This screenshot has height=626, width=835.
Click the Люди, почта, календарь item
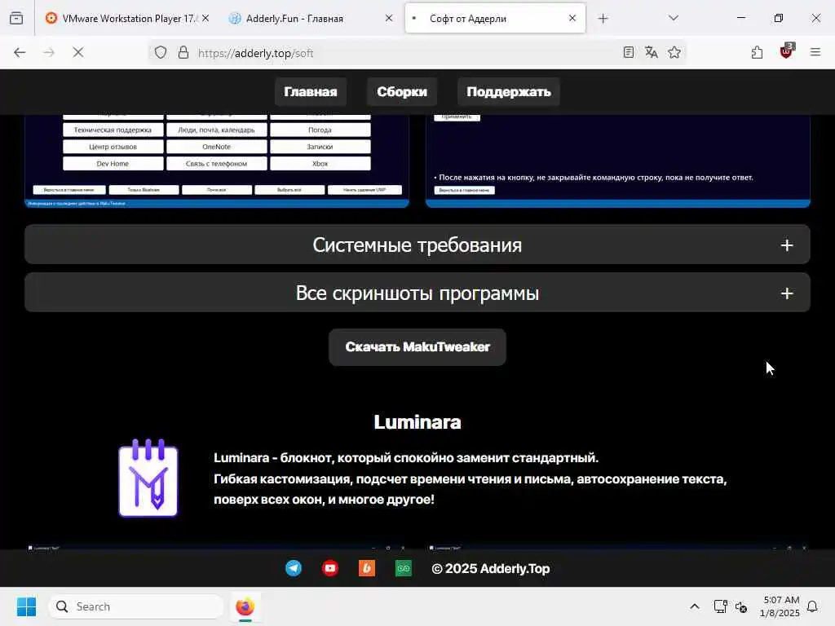[216, 130]
